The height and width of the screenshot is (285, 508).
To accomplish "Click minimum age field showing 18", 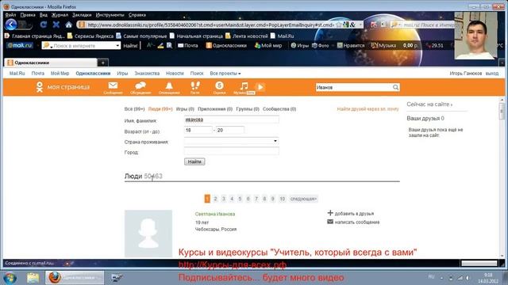I will coord(198,130).
